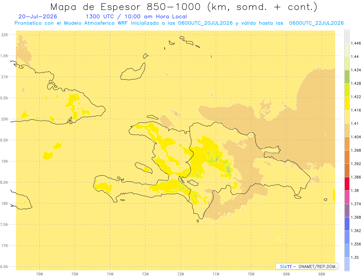The width and height of the screenshot is (361, 278).
Task: Click the legend value '1.428'
Action: pyautogui.click(x=356, y=83)
